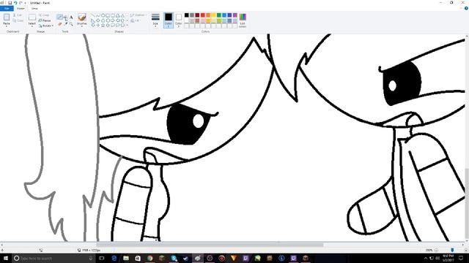Choose the Pentagon shape
469x263 pixels.
click(x=103, y=20)
